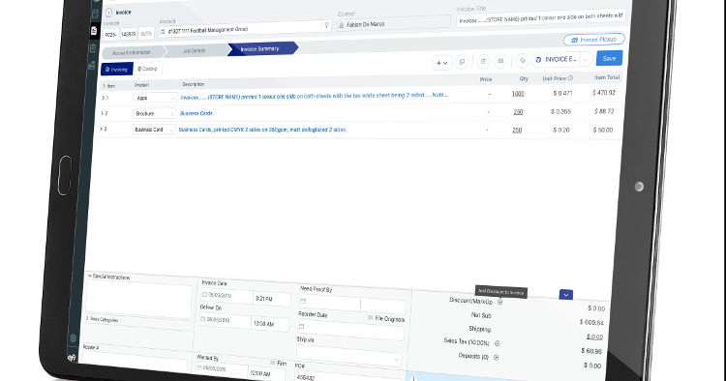Click the $ 0.355 unit price
The width and height of the screenshot is (726, 381).
pyautogui.click(x=560, y=112)
